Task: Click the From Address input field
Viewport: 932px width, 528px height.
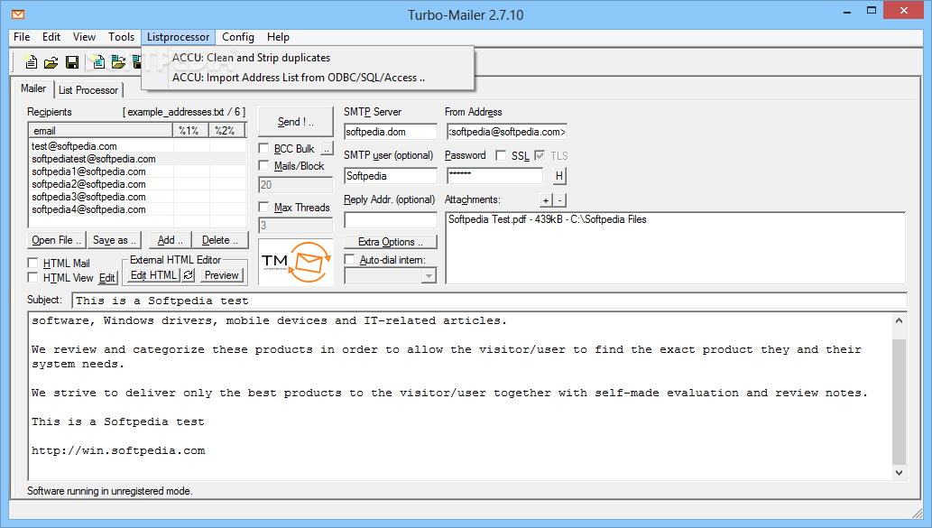Action: coord(507,132)
